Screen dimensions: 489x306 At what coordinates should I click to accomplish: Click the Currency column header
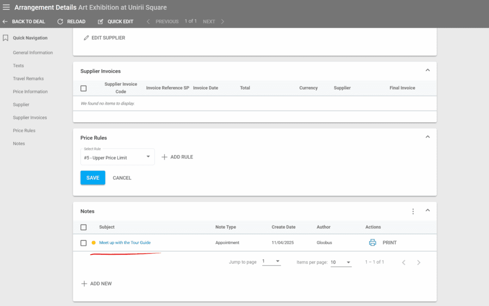tap(308, 88)
